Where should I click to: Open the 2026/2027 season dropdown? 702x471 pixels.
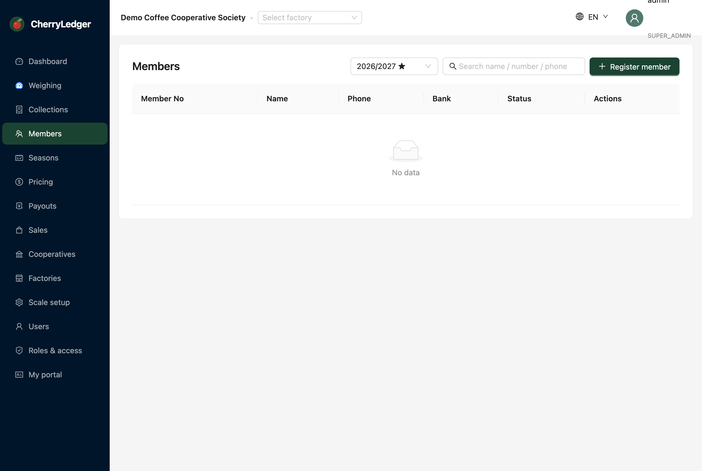394,66
